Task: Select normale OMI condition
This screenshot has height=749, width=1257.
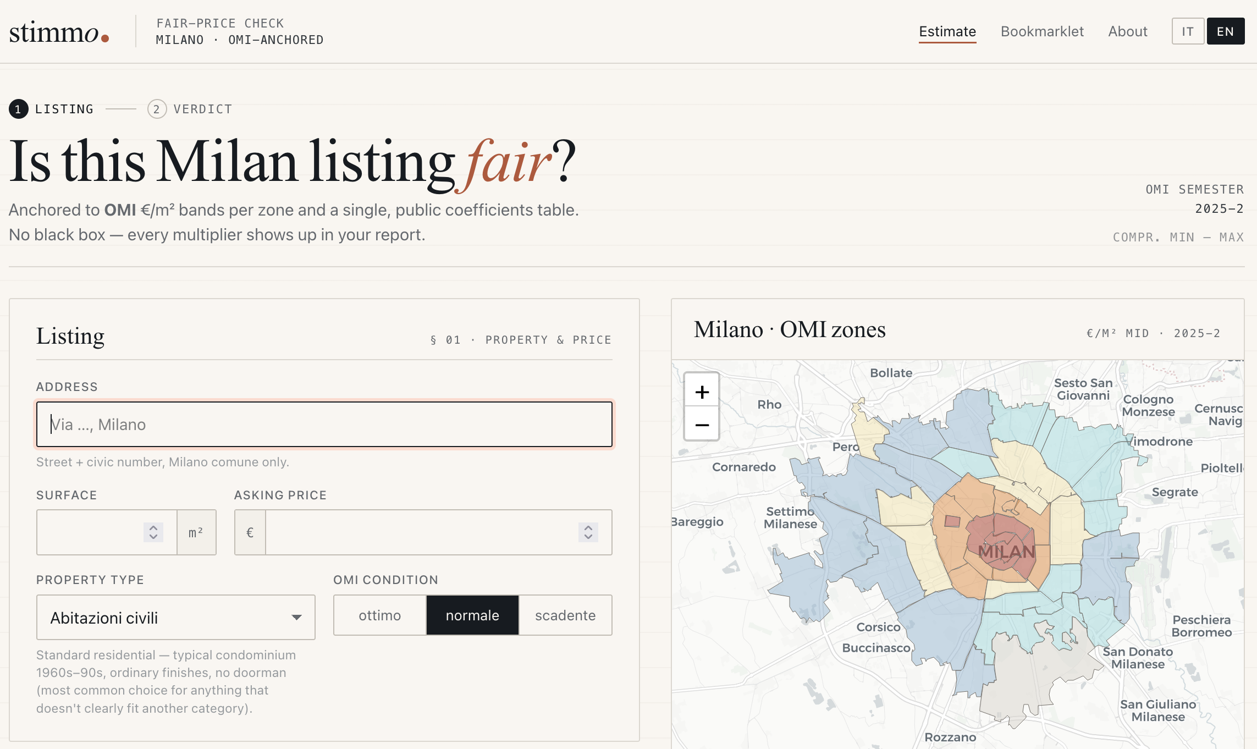Action: [472, 615]
